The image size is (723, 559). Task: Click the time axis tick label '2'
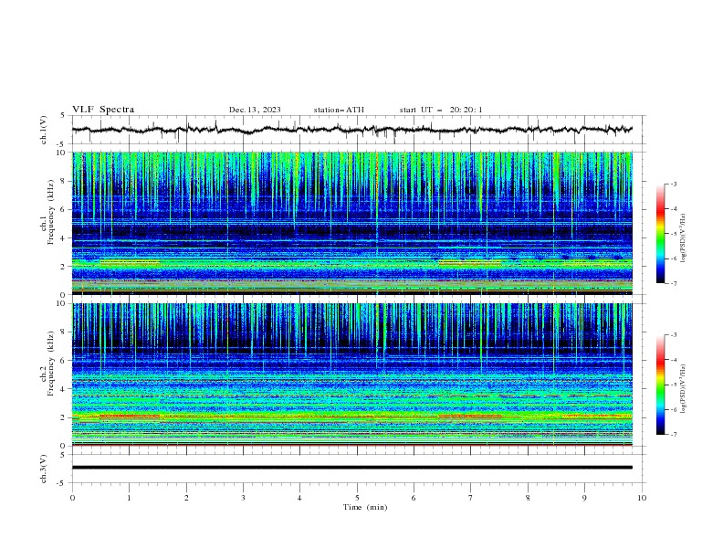coord(186,498)
